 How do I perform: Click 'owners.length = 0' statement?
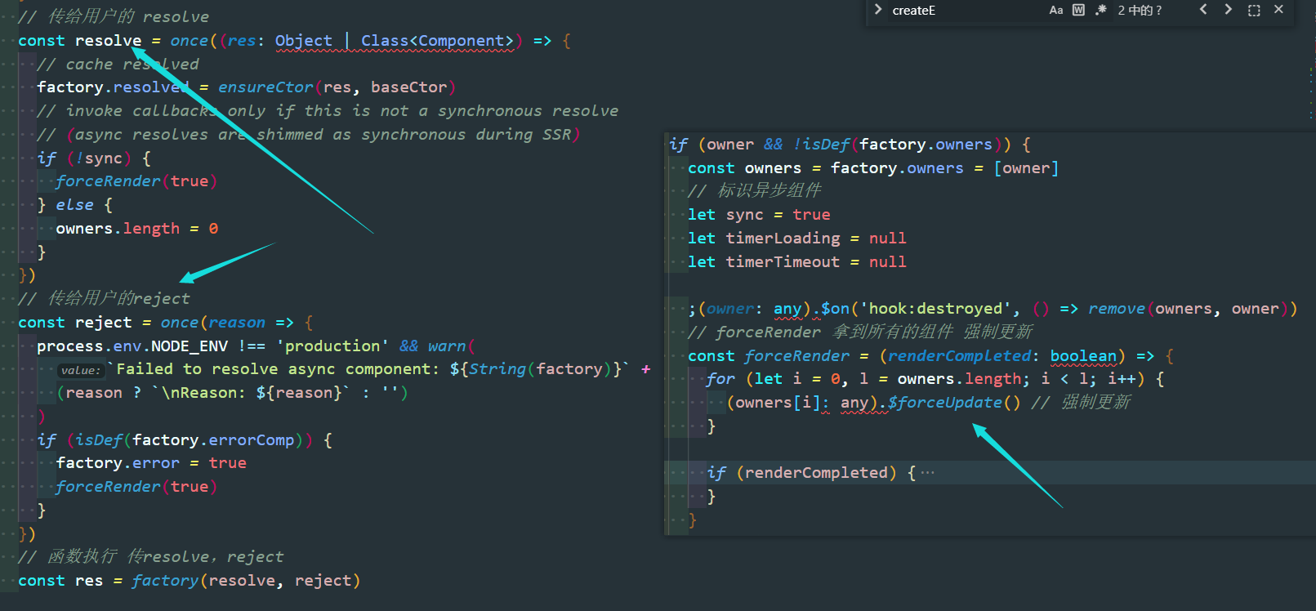click(x=136, y=229)
